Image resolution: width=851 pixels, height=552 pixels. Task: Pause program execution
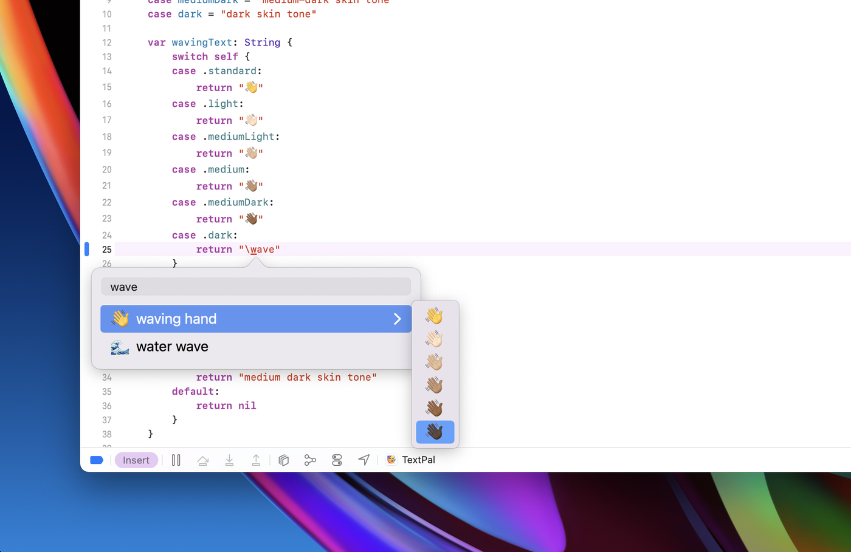coord(176,460)
